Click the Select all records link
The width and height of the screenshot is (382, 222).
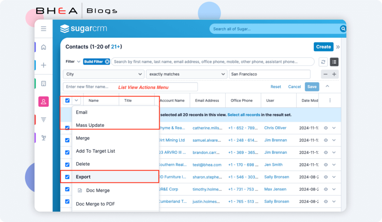tap(244, 115)
